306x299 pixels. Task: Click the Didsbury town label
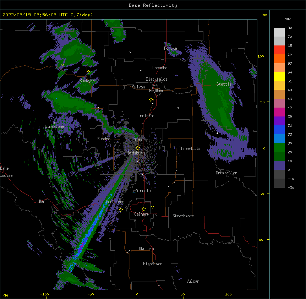136,153
